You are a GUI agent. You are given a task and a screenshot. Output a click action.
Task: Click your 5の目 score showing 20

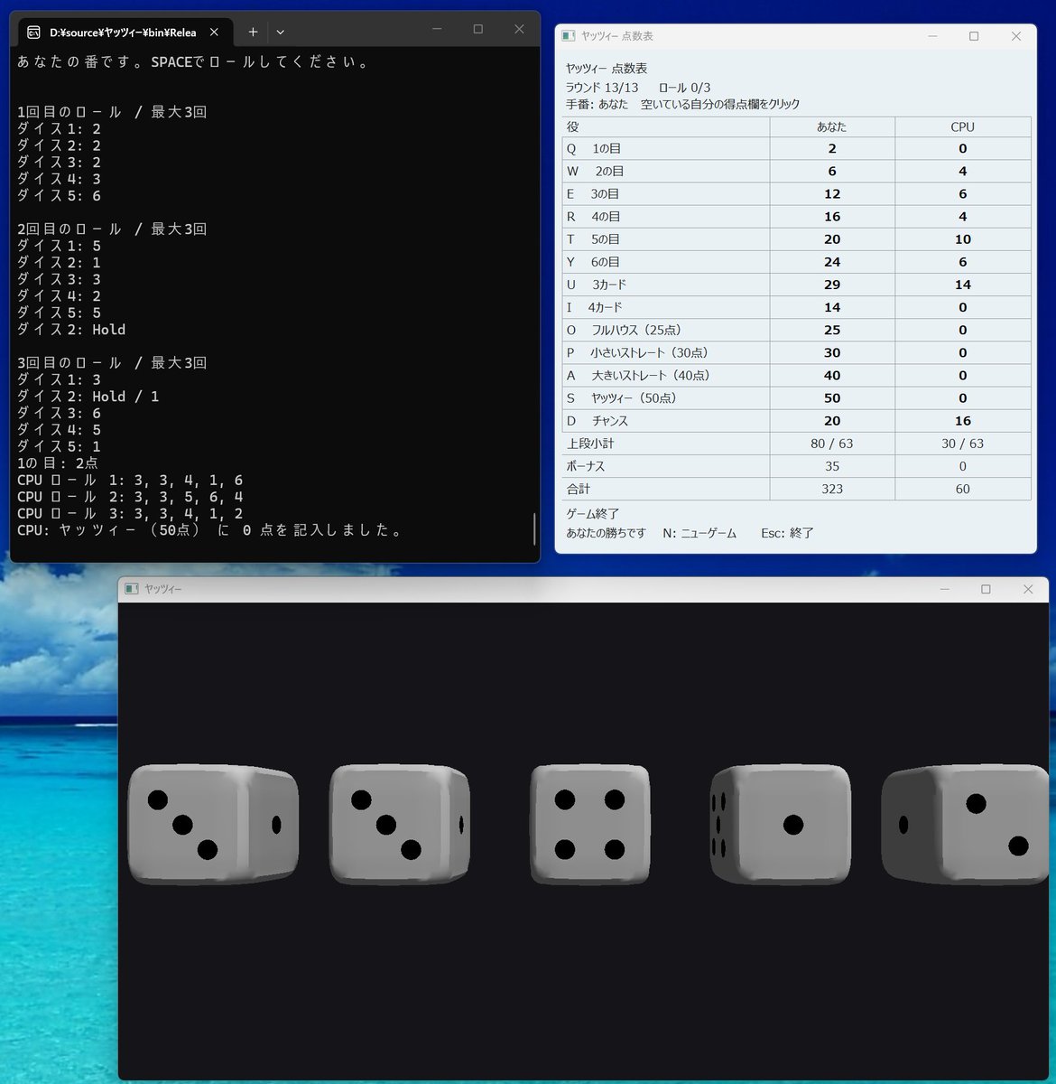(x=832, y=239)
